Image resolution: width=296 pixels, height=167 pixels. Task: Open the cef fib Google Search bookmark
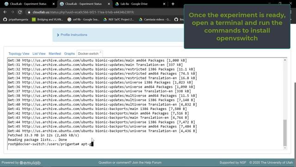(83, 19)
